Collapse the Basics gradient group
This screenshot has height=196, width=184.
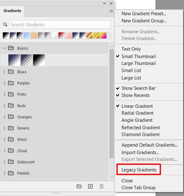pos(4,48)
